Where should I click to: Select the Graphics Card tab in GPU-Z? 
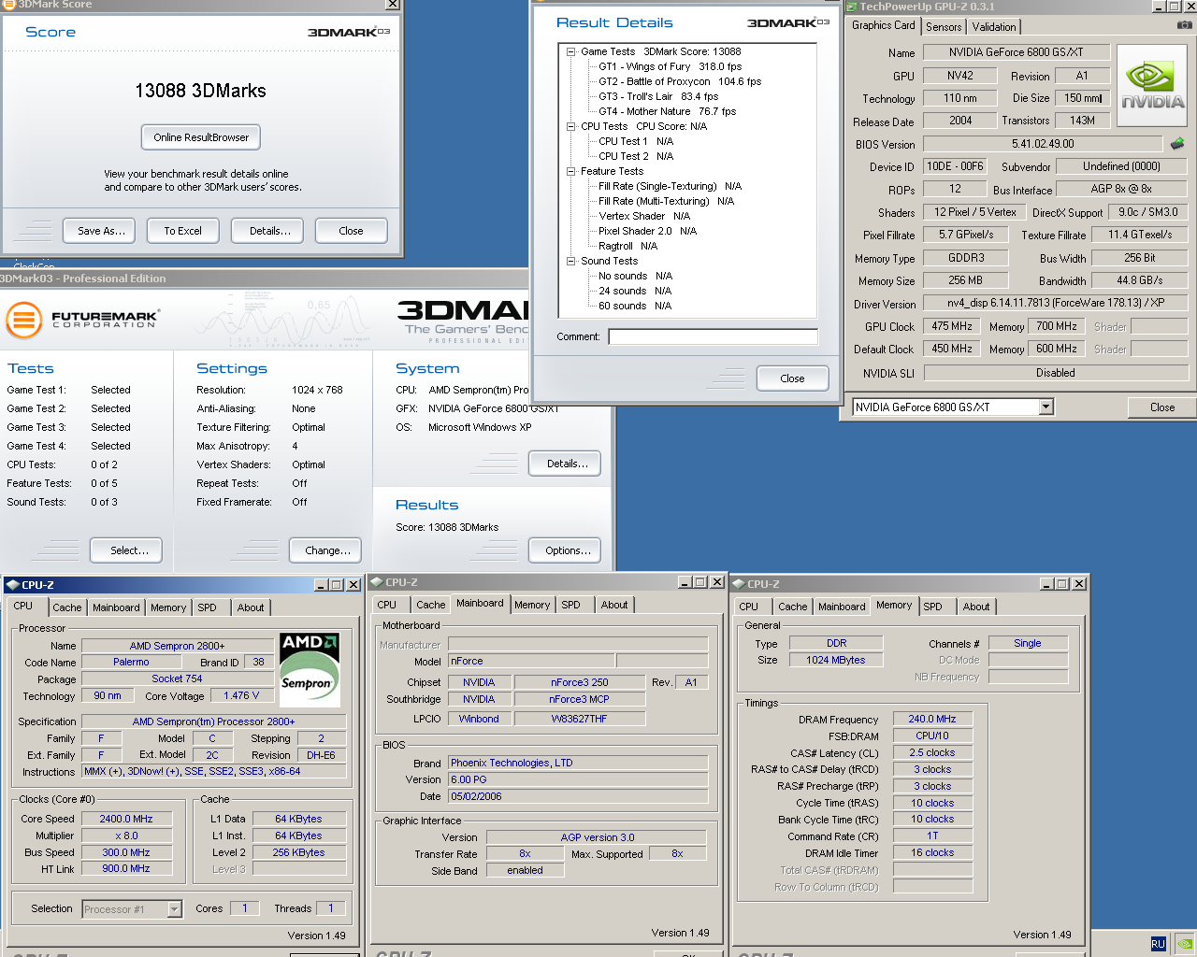point(883,26)
